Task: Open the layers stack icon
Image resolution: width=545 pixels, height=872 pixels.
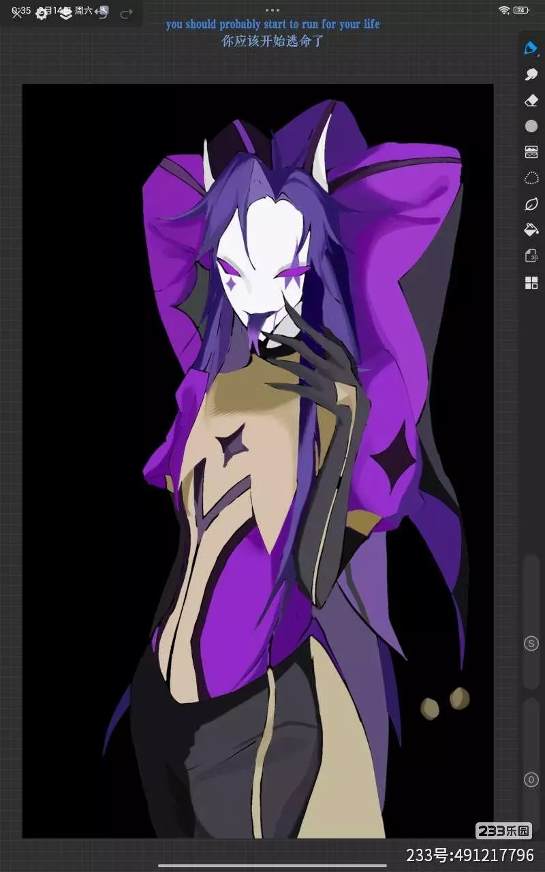Action: click(x=66, y=14)
